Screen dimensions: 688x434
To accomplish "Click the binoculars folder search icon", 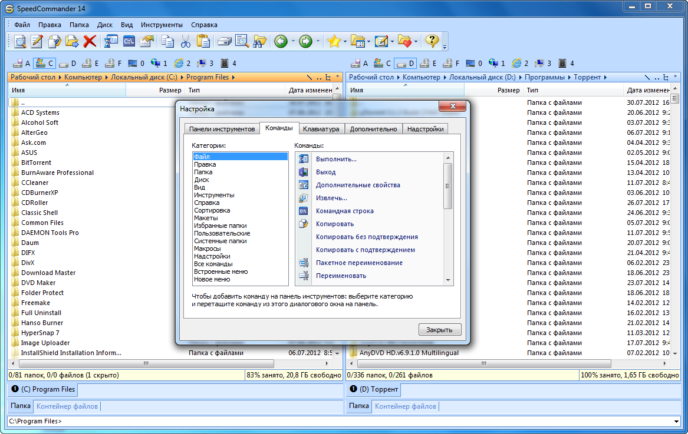I will pyautogui.click(x=260, y=41).
